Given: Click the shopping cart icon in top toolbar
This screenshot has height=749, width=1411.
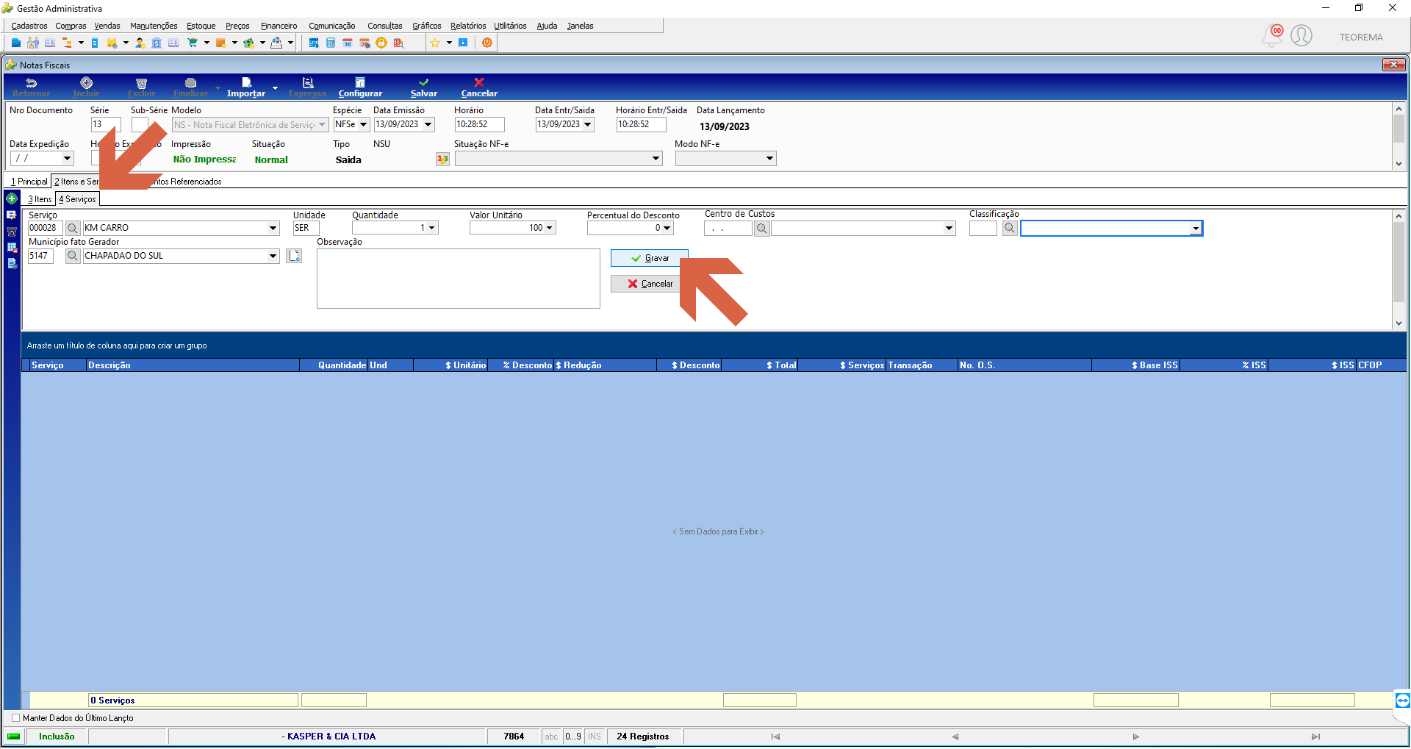Looking at the screenshot, I should [x=193, y=43].
